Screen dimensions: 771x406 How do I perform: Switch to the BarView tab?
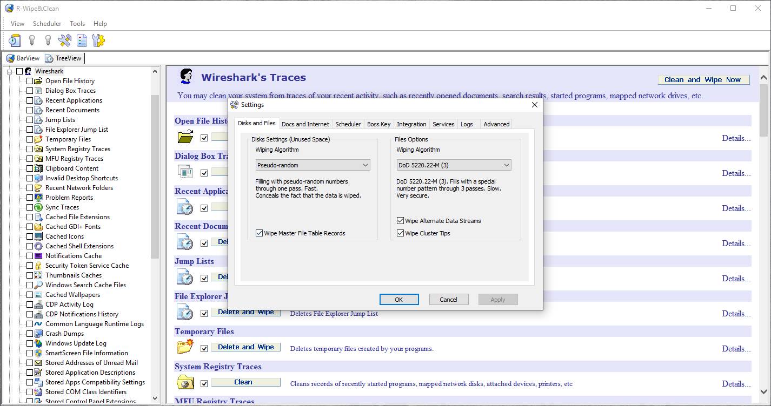23,58
